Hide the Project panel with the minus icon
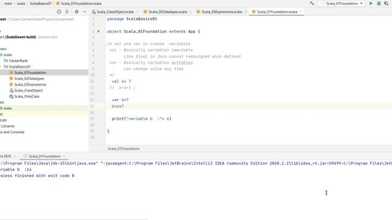The width and height of the screenshot is (392, 220). 85,12
